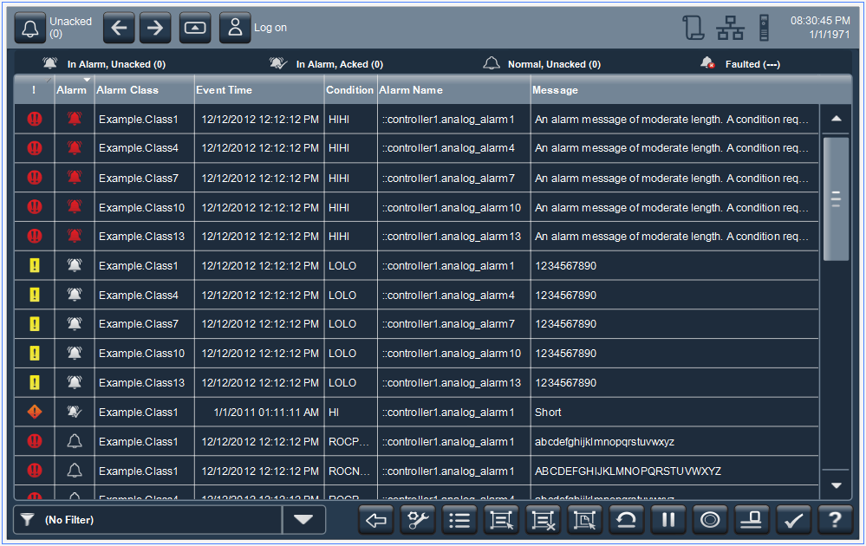Select HIHI condition in Example.Class13 row
This screenshot has height=546, width=866.
click(x=351, y=237)
